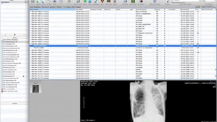Click the Burn disc toolbar icon

[102, 1]
